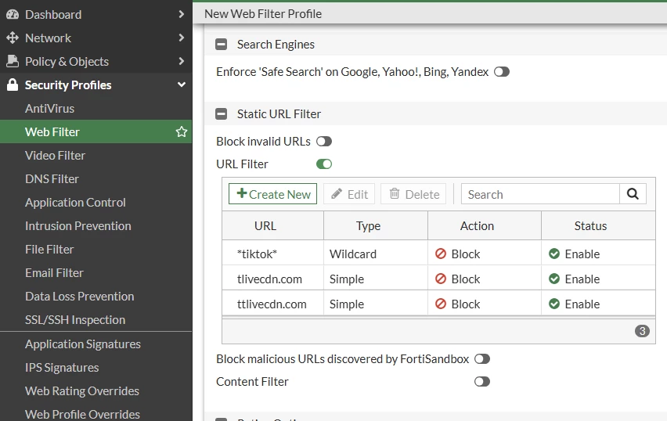Click the Edit button

click(349, 194)
